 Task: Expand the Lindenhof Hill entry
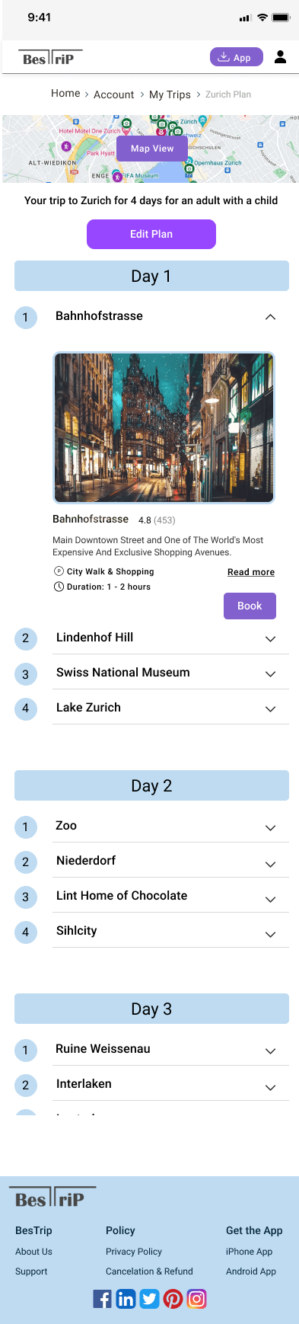pos(270,639)
